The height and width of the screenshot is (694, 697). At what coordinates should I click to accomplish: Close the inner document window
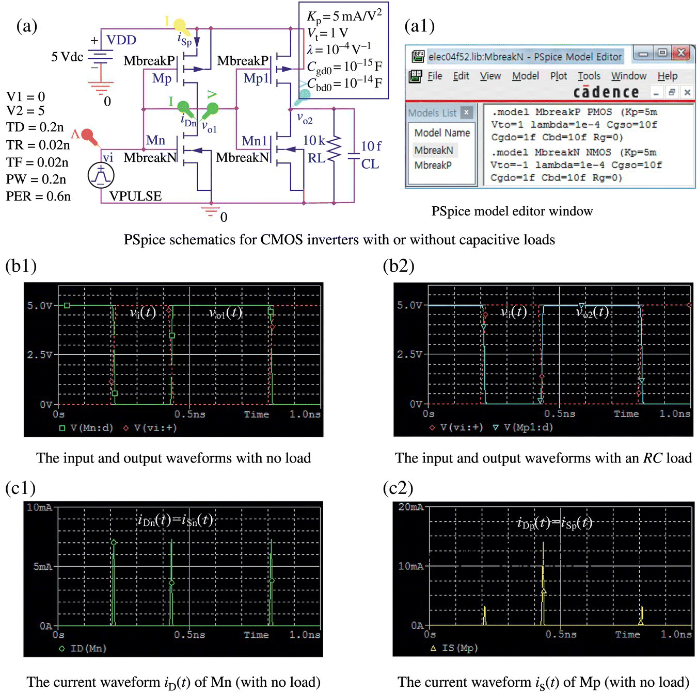[687, 93]
